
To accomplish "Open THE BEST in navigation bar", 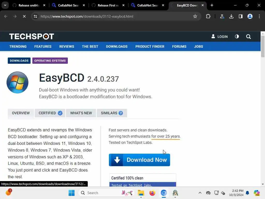I will point(90,47).
